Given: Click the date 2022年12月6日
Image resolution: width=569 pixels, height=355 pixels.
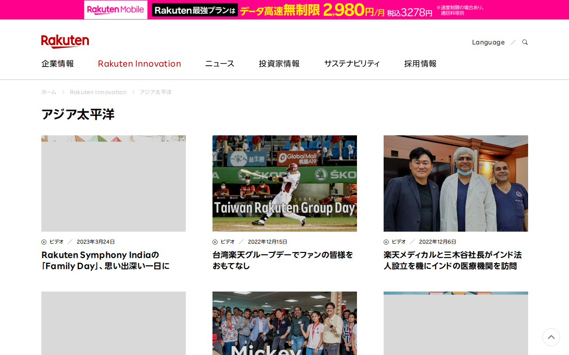Looking at the screenshot, I should coord(437,242).
